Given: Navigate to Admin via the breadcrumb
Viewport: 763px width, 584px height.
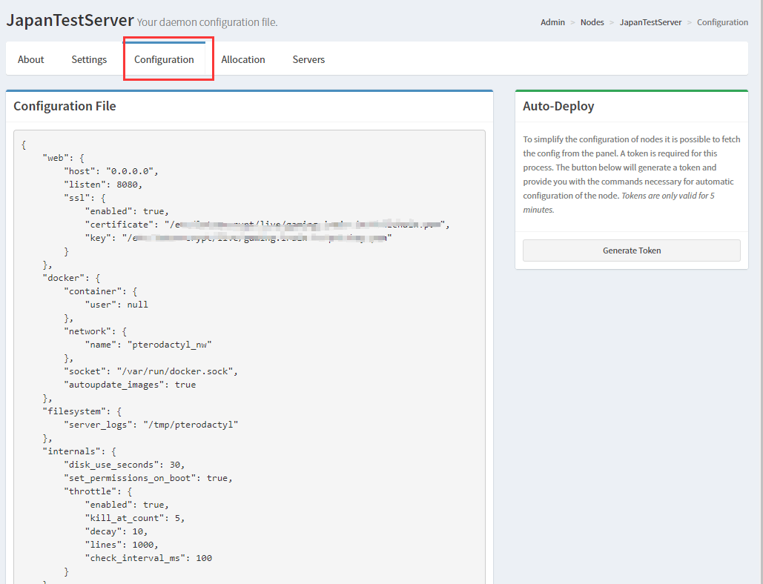Looking at the screenshot, I should click(x=552, y=22).
